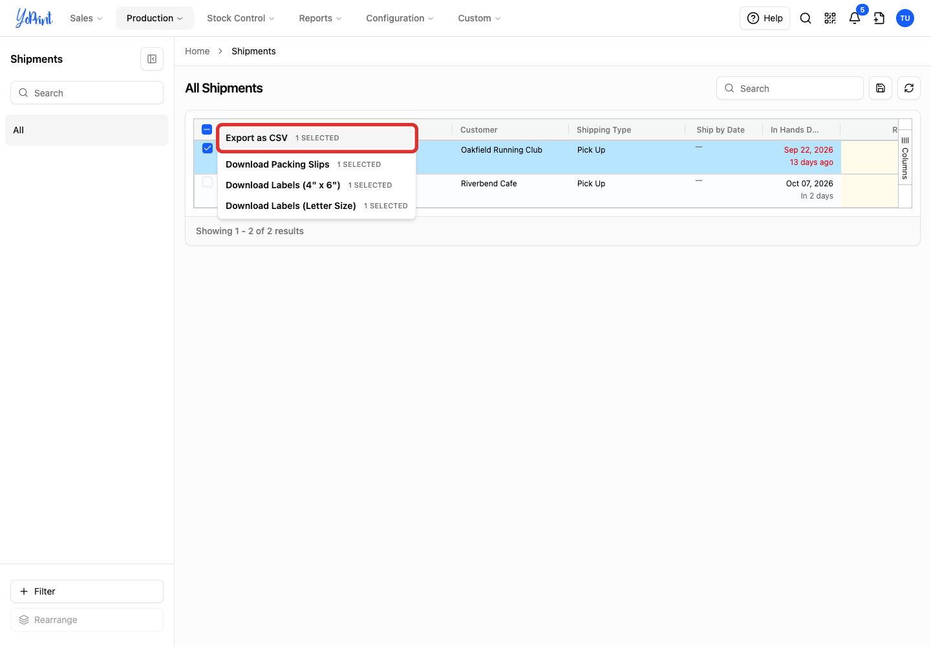Expand the Stock Control menu
The height and width of the screenshot is (647, 931).
coord(241,18)
